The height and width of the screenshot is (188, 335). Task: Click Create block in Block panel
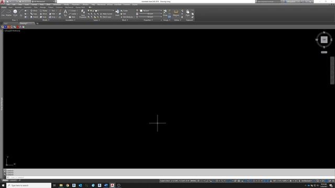[x=125, y=10]
